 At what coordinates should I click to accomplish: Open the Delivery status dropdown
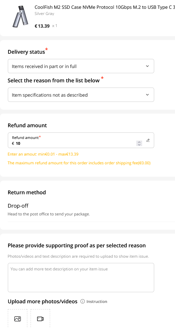pyautogui.click(x=81, y=66)
